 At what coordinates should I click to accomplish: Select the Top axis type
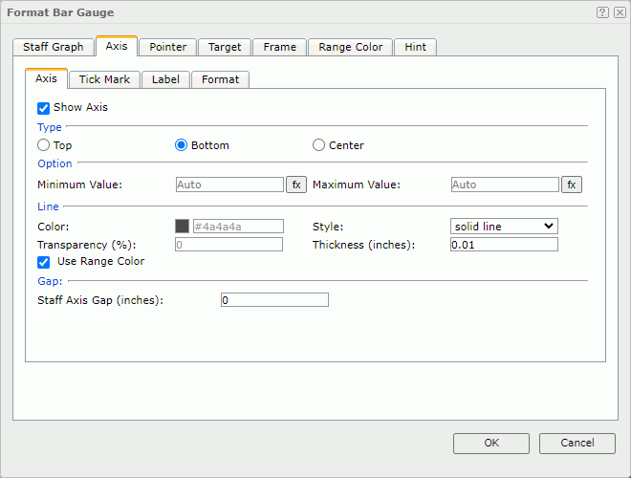coord(43,145)
